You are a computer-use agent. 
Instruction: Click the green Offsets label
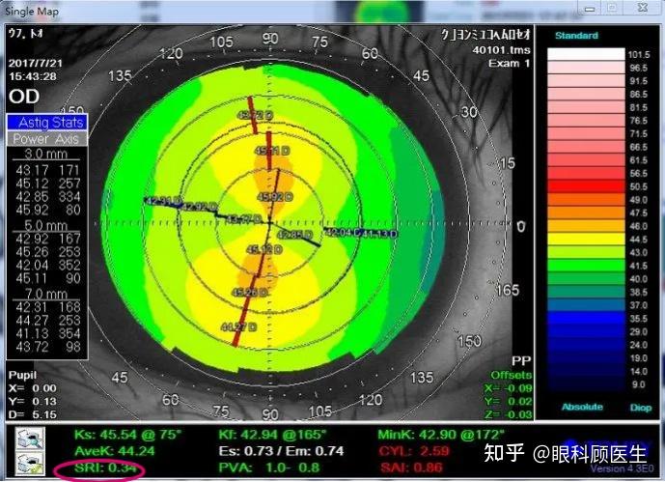pyautogui.click(x=511, y=375)
